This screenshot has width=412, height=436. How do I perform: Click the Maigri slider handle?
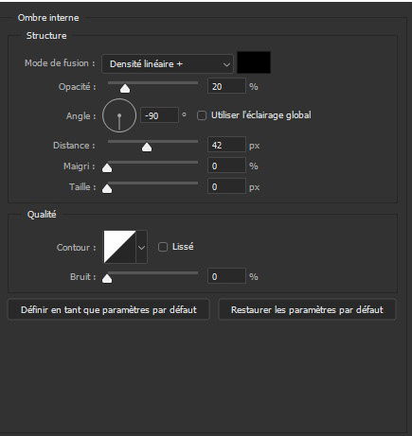click(x=107, y=168)
